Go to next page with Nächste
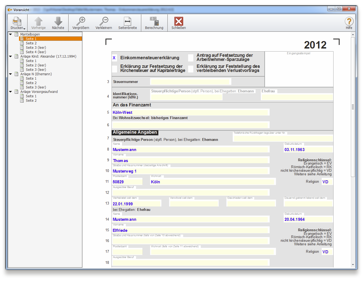363x282 pixels. tap(58, 22)
